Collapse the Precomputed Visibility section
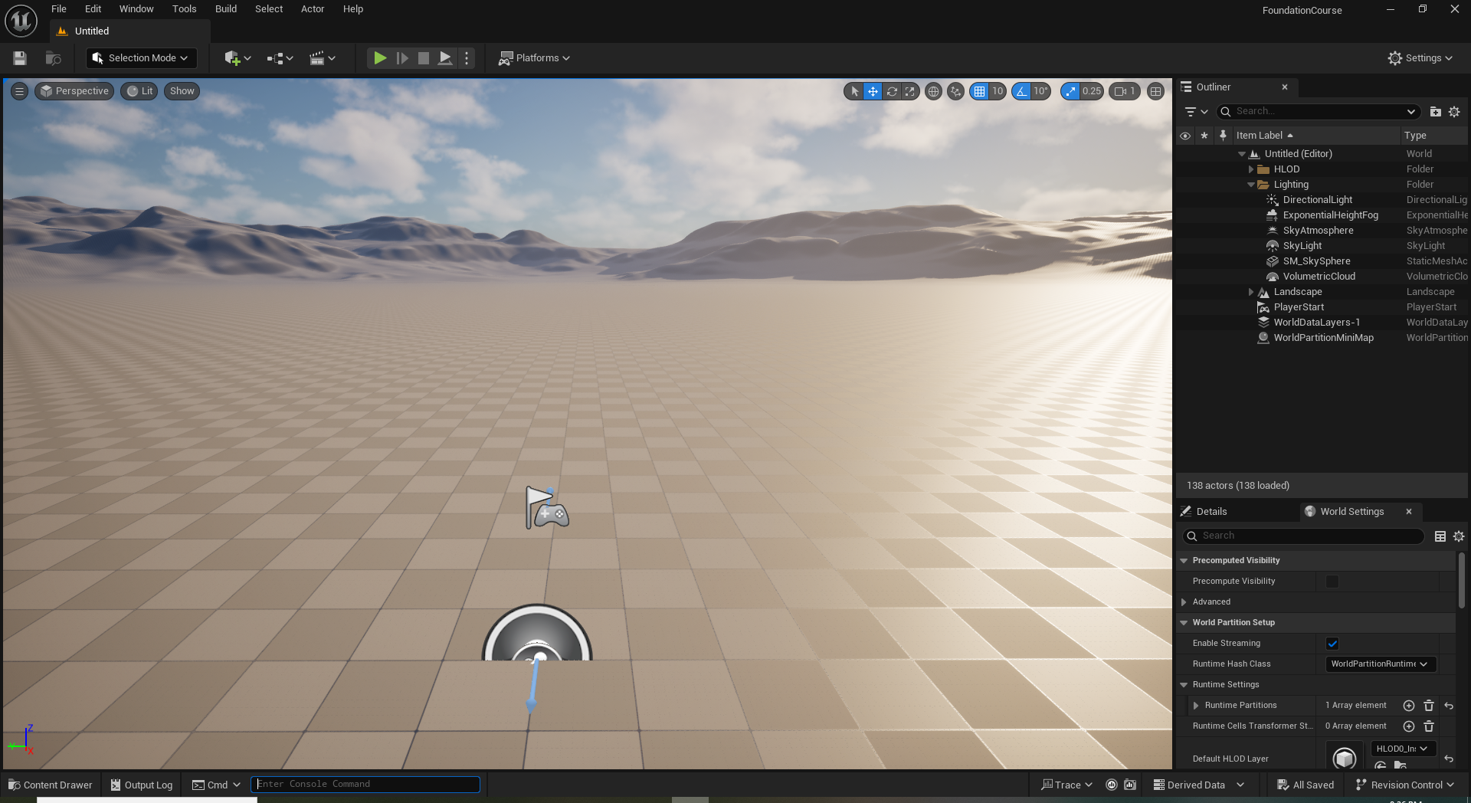Screen dimensions: 1471x803 [x=1184, y=561]
